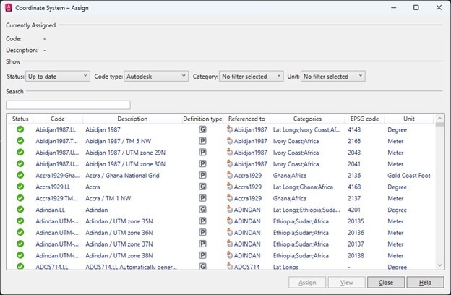This screenshot has width=451, height=295.
Task: Click into the Search text field
Action: point(68,105)
